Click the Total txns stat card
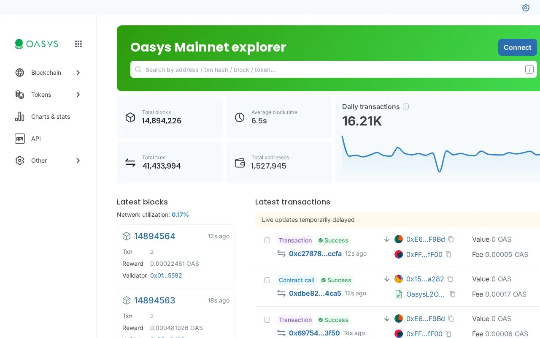Viewport: 540px width, 338px height. point(170,162)
